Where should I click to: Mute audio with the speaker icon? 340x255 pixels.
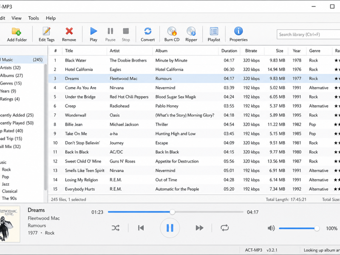[271, 228]
